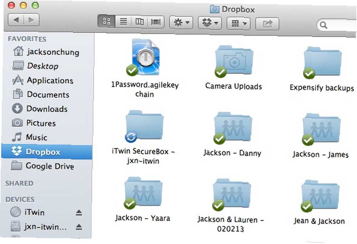
Task: Click the Camera Uploads label text
Action: click(233, 86)
